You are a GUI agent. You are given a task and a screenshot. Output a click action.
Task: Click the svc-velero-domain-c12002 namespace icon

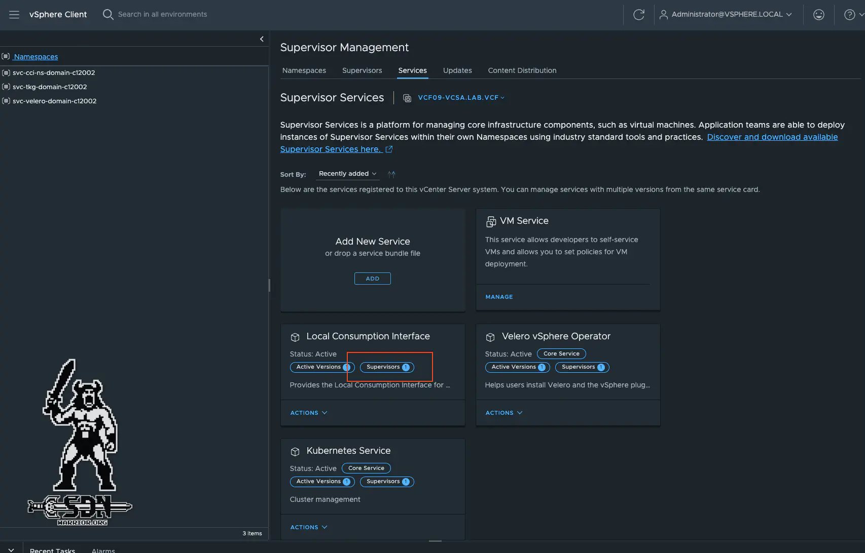6,101
